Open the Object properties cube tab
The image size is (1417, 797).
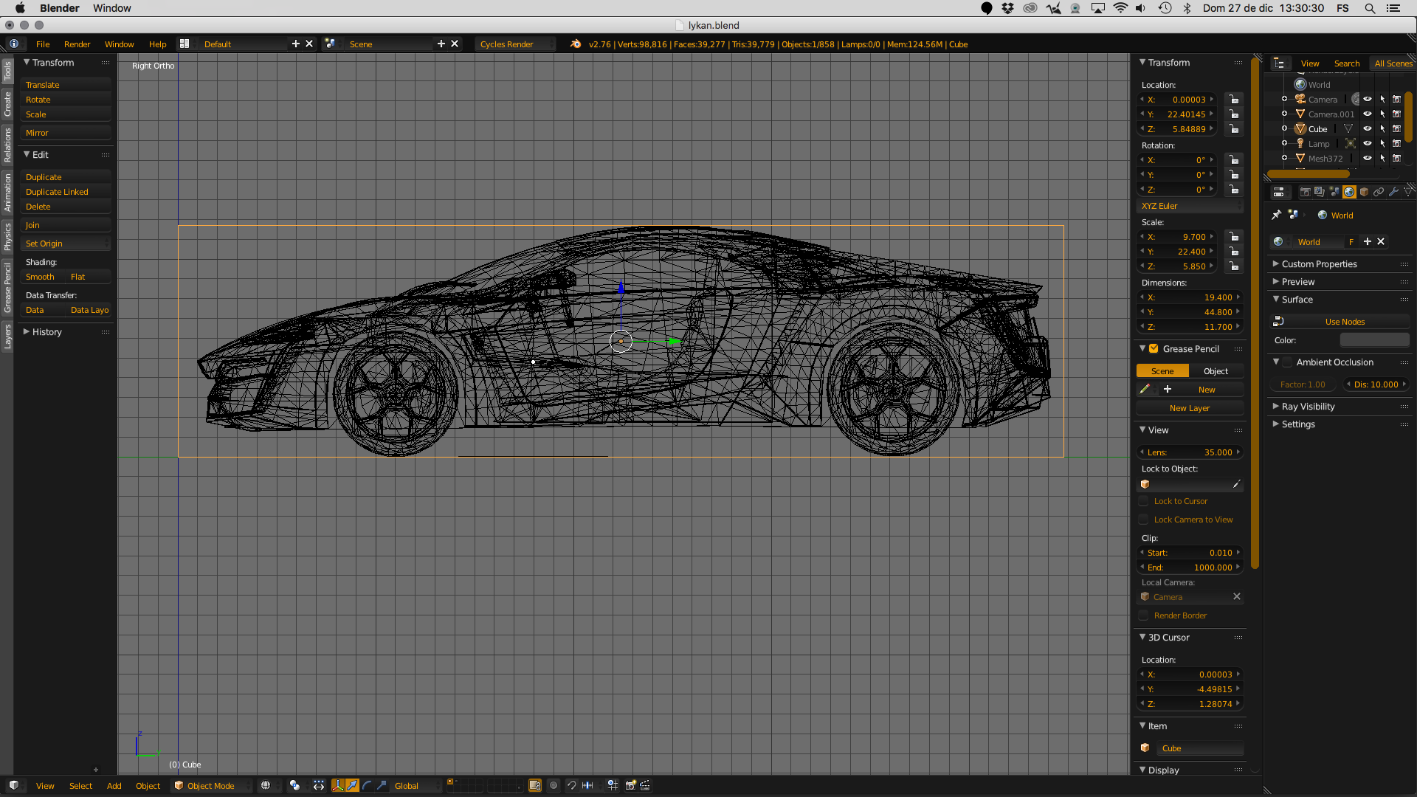[1364, 192]
